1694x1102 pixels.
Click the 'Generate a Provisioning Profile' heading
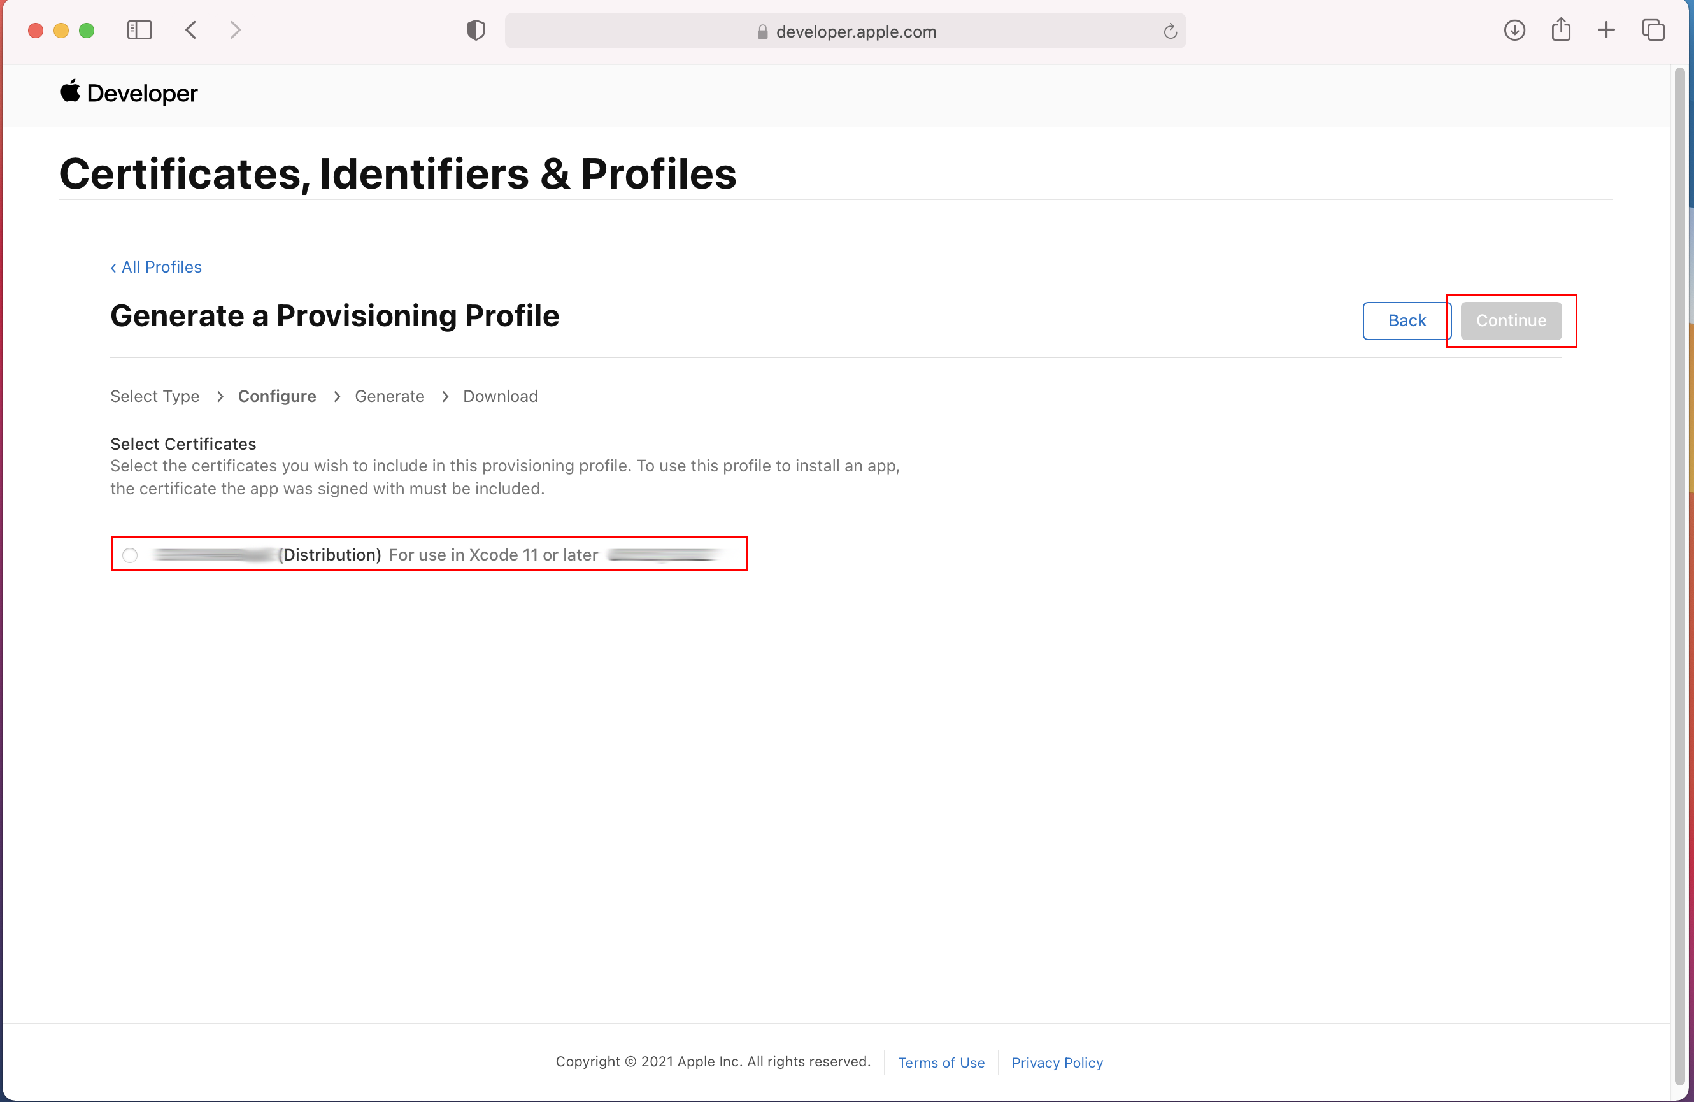pyautogui.click(x=334, y=315)
